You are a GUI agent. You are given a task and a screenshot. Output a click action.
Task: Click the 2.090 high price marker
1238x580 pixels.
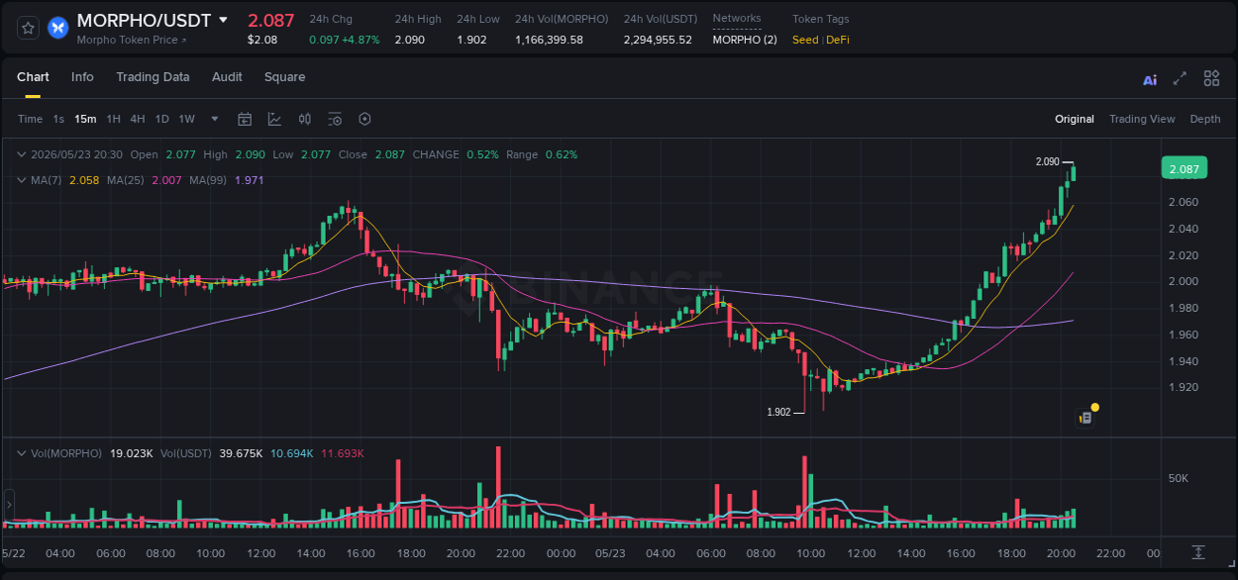click(x=1048, y=161)
